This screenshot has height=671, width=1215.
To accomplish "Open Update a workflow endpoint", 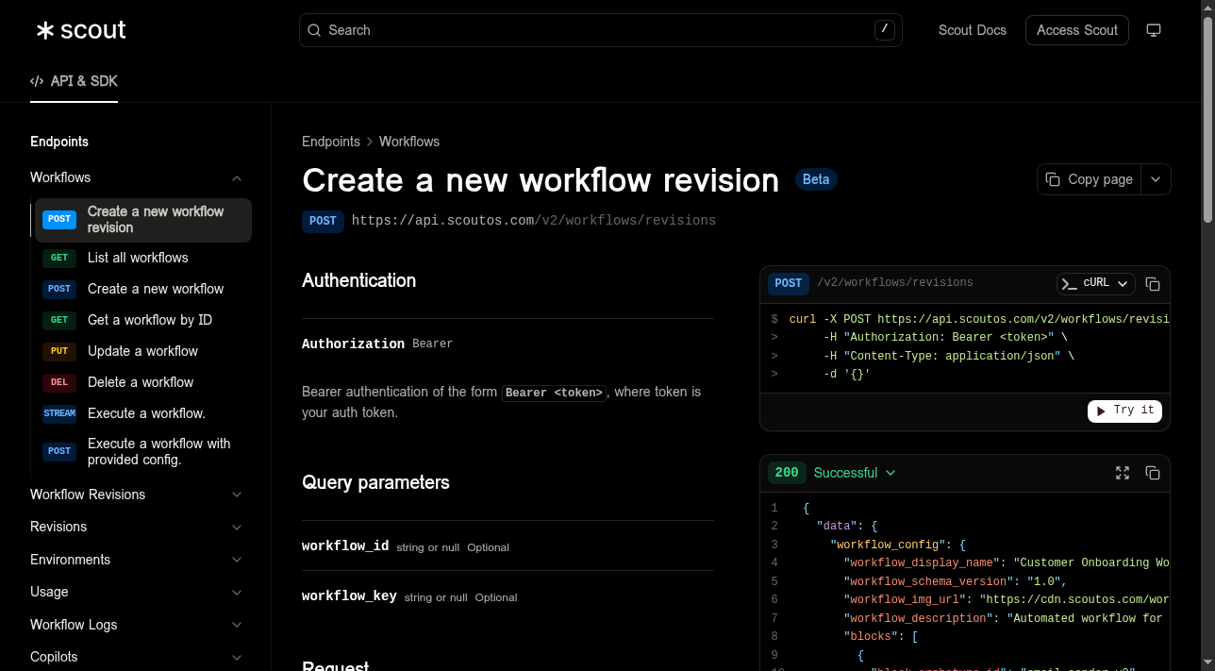I will (143, 351).
